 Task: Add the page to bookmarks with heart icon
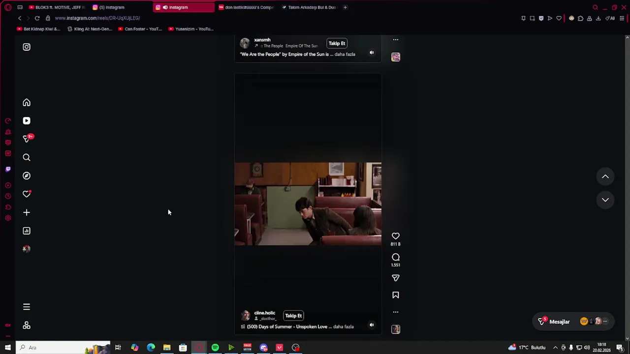coord(559,18)
